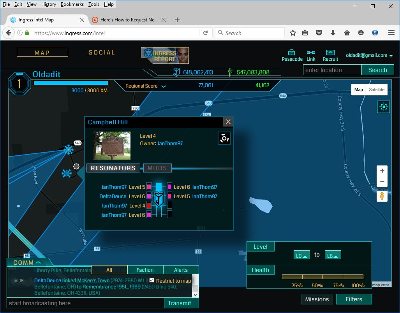400x313 pixels.
Task: Click the portal link share icon
Action: tap(224, 138)
